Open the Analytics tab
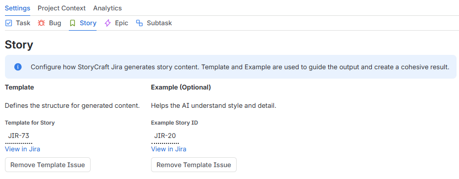Viewport: 459px width, 179px height. click(107, 8)
